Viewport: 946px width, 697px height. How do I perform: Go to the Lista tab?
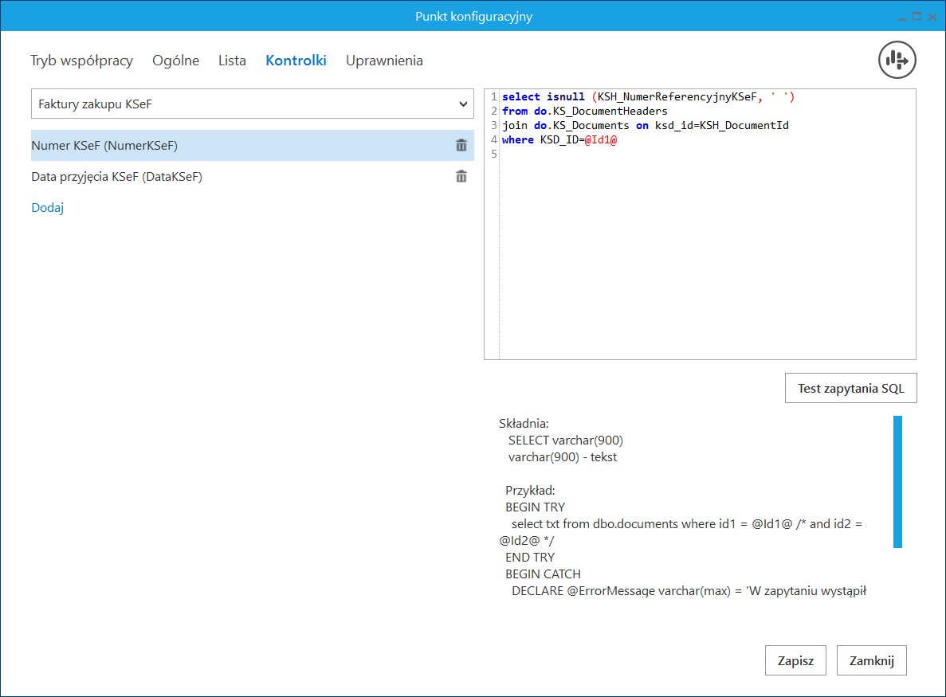(x=232, y=61)
